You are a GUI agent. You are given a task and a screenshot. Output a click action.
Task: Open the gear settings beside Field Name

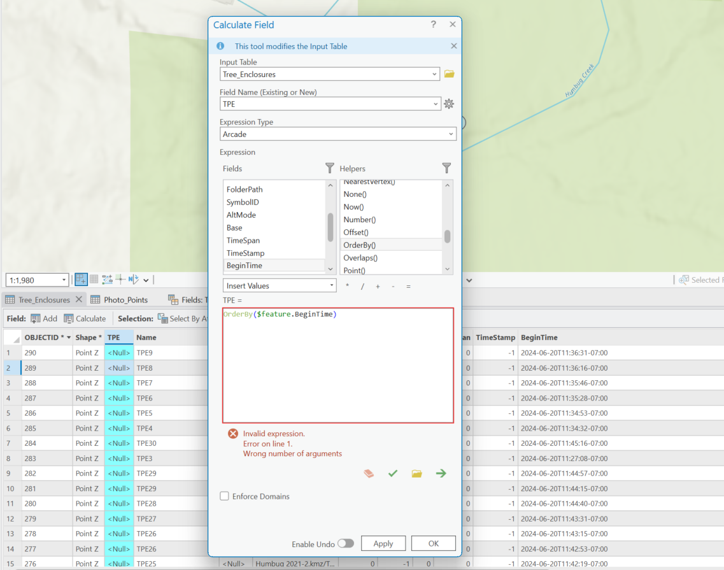pyautogui.click(x=449, y=104)
